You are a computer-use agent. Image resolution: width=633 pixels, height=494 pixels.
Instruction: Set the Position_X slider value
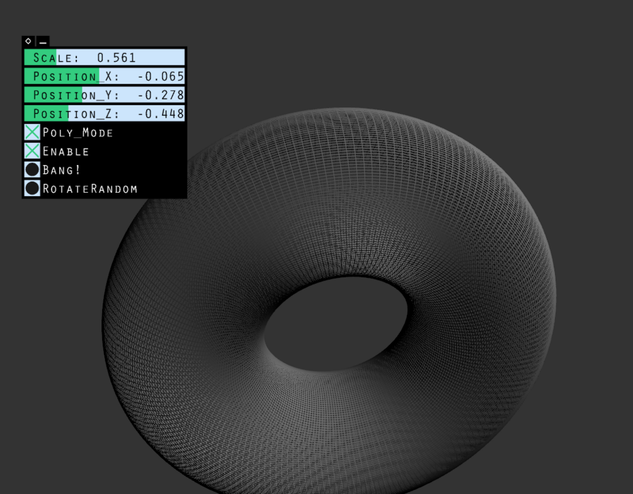pyautogui.click(x=105, y=76)
